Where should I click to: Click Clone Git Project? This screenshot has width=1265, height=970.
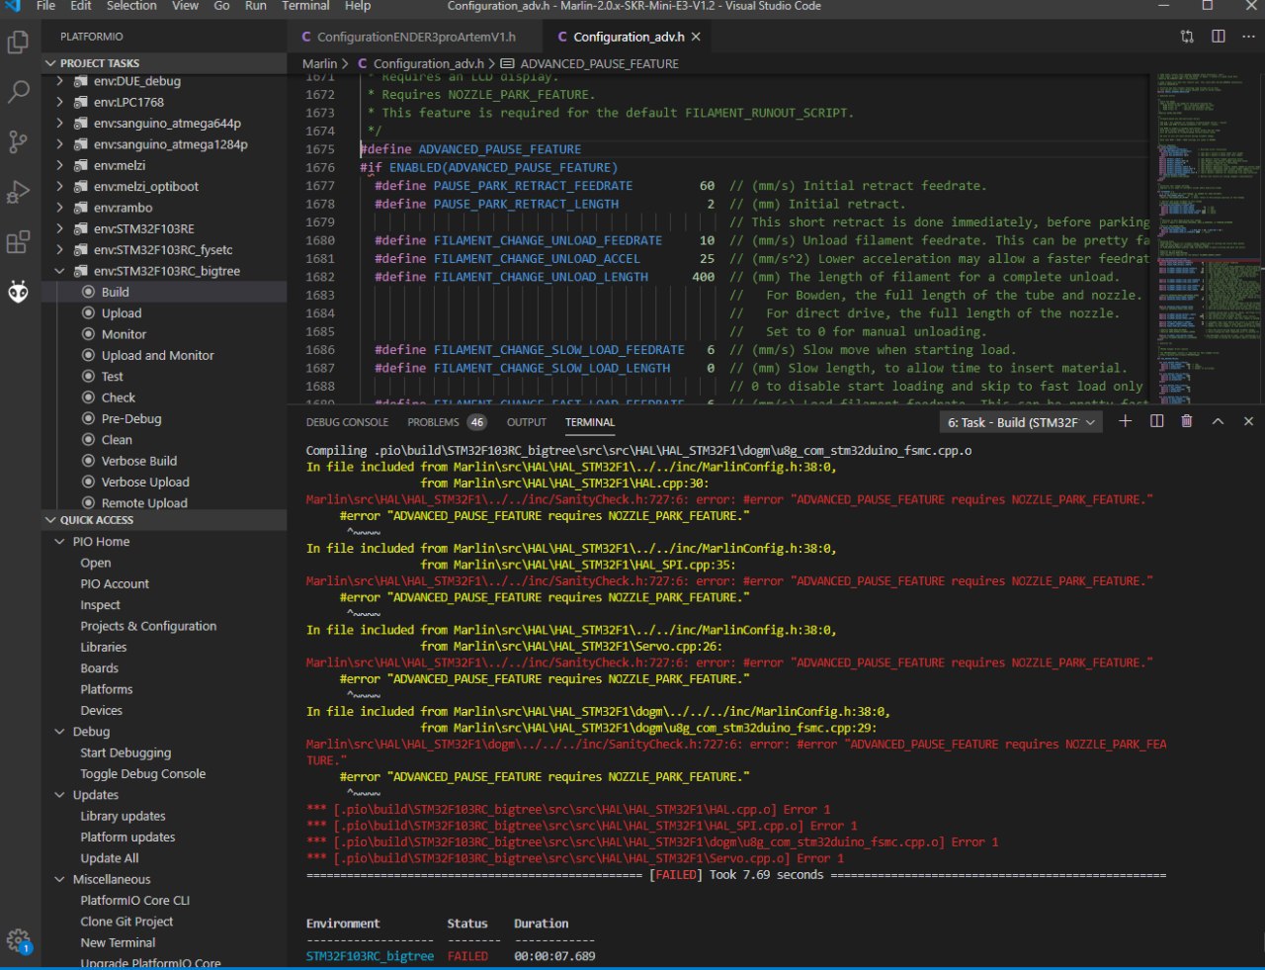pos(126,921)
